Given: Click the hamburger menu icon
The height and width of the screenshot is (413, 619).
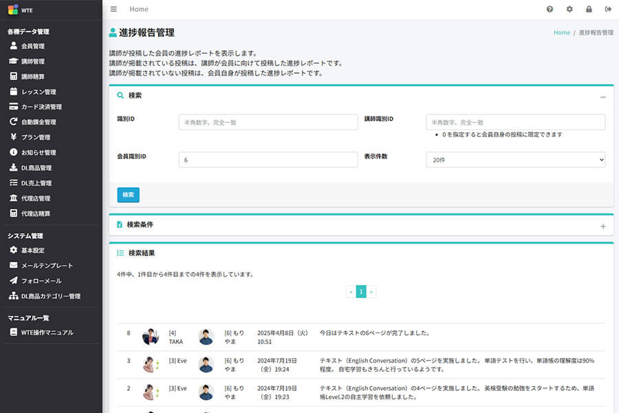Looking at the screenshot, I should click(x=113, y=9).
